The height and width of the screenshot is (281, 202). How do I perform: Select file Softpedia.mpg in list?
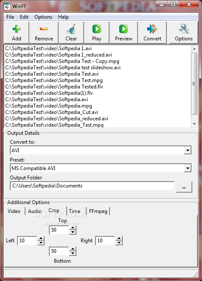(49, 106)
